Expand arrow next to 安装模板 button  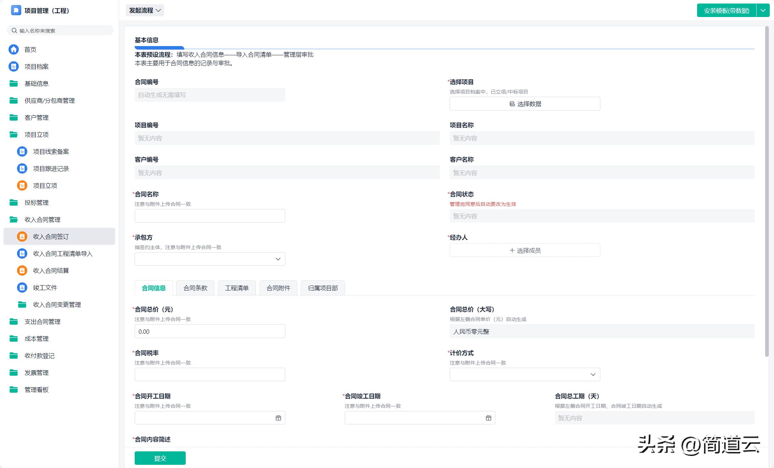pos(763,11)
